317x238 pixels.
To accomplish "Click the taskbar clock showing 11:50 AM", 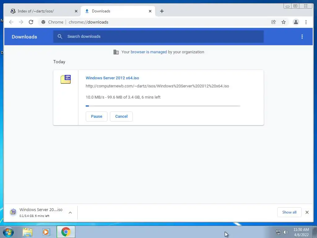I will click(301, 232).
